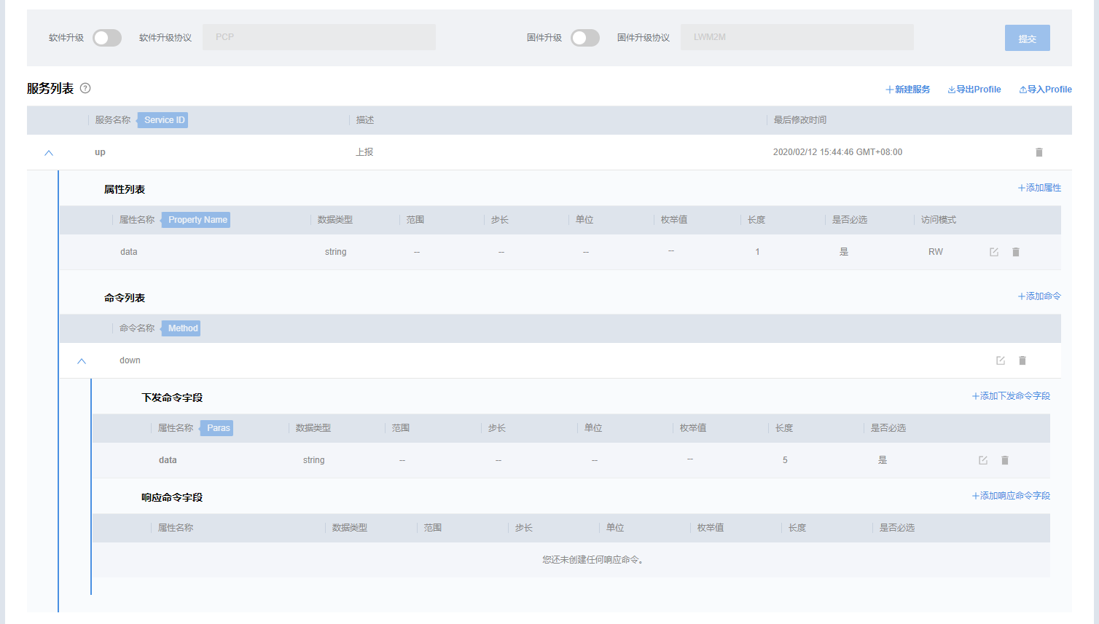
Task: Open the 固件升级协议 LWM2M dropdown
Action: (797, 37)
